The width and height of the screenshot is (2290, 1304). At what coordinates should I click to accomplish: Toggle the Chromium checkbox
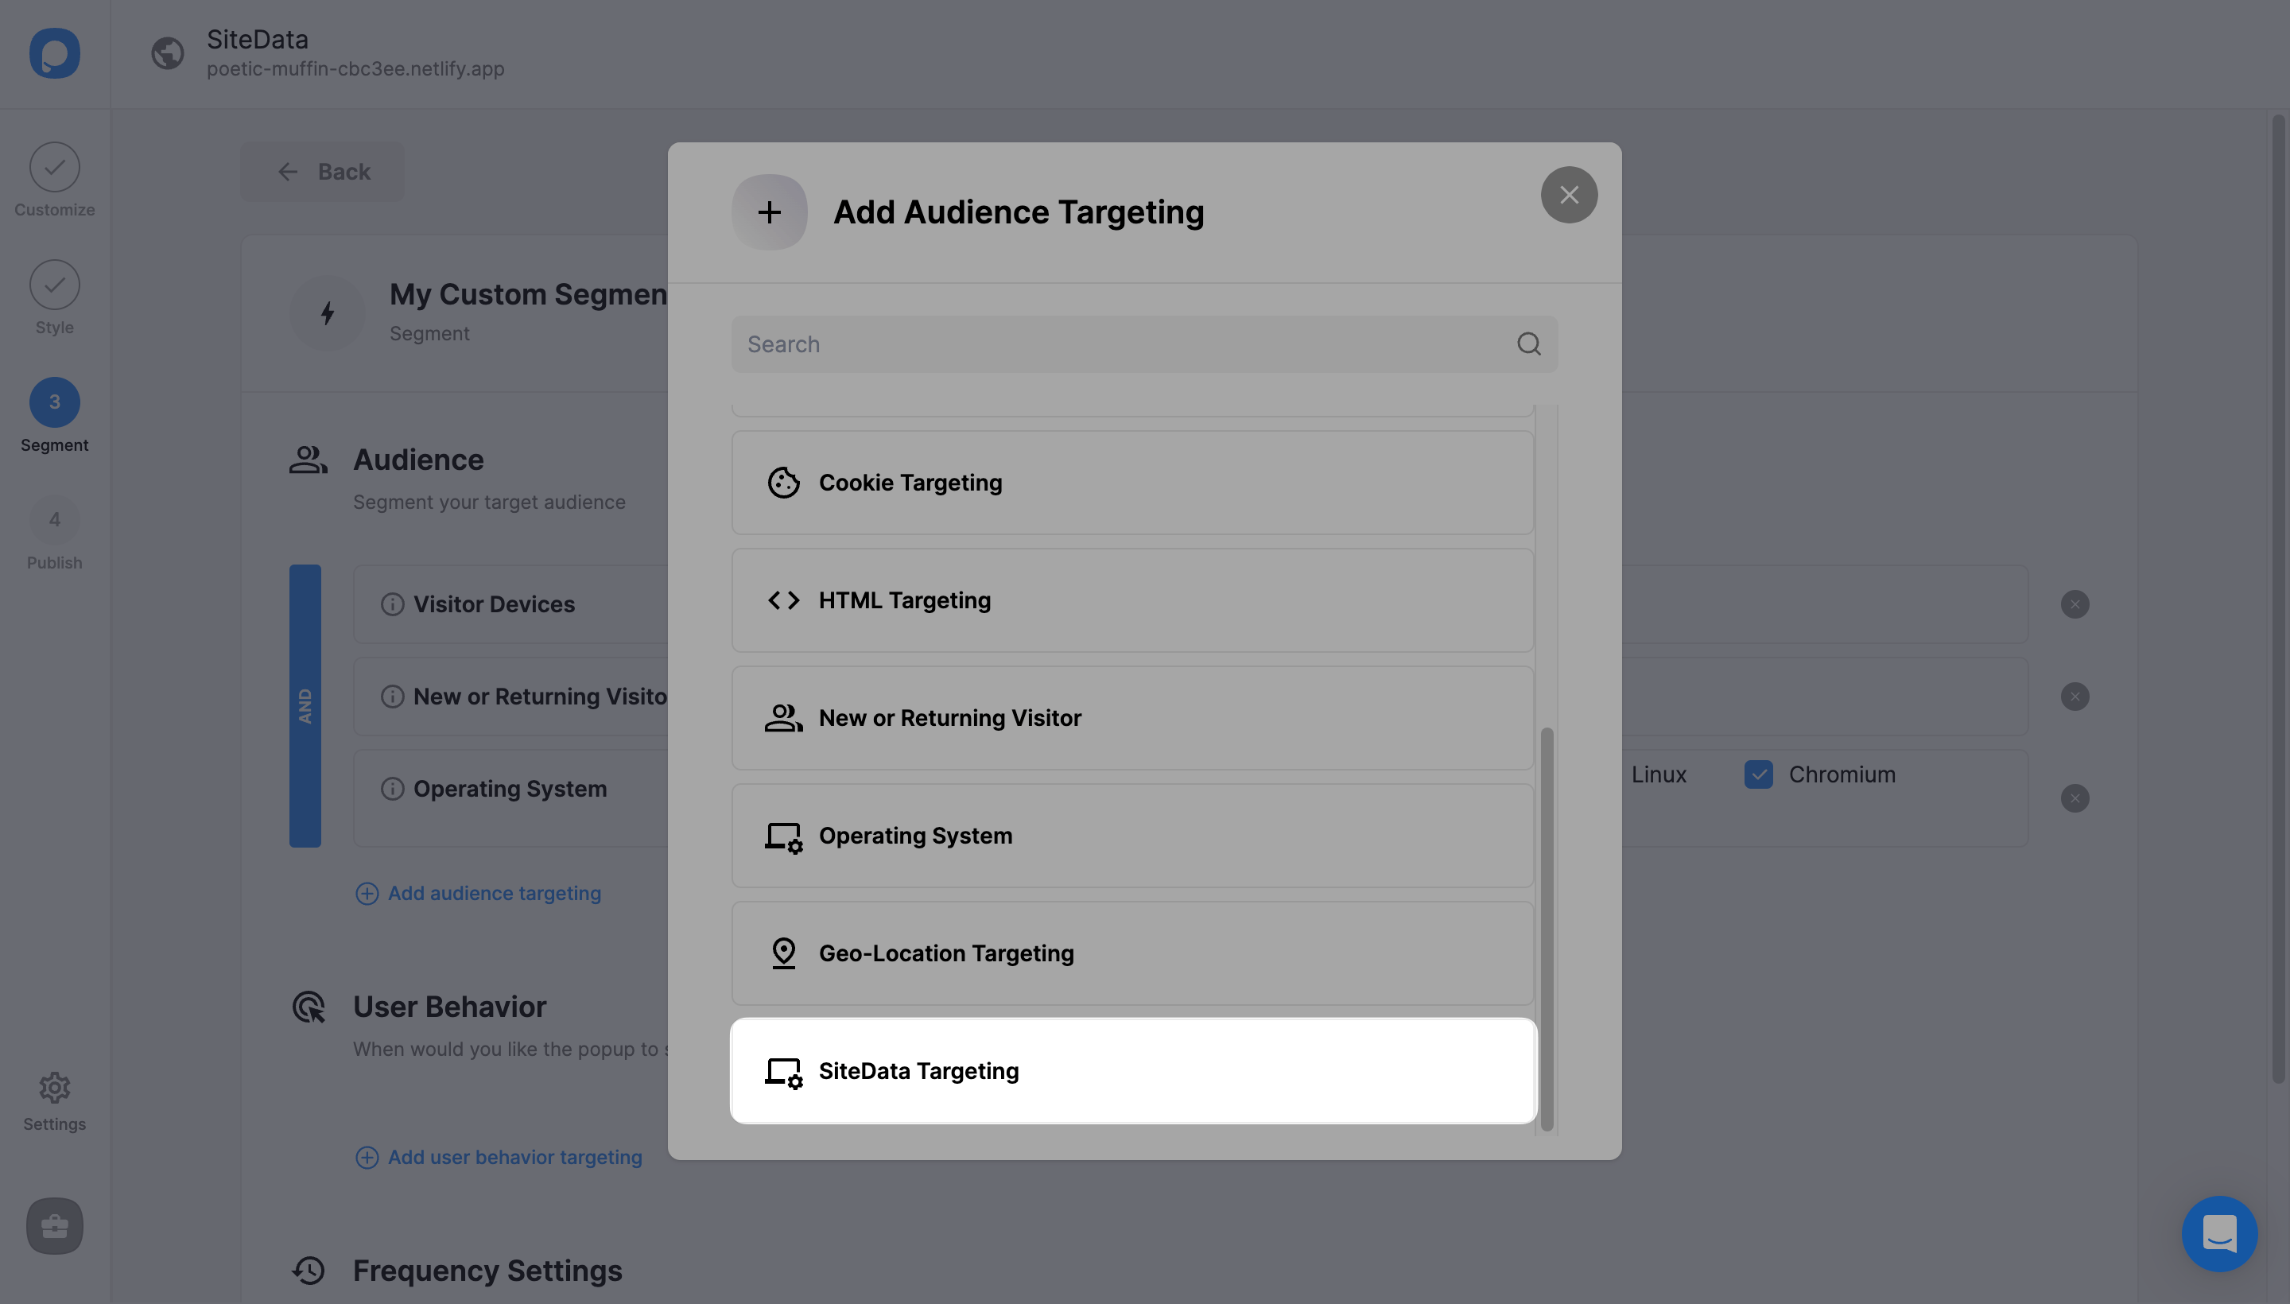[1758, 774]
